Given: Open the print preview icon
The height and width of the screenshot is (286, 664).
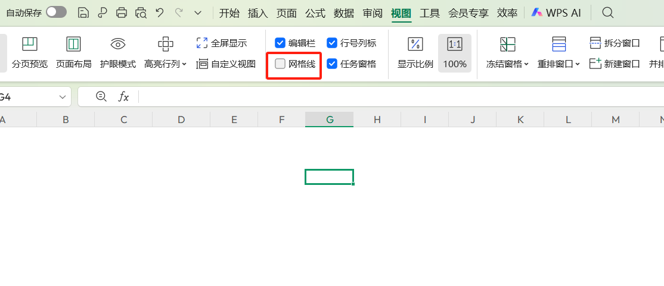Looking at the screenshot, I should pos(141,12).
